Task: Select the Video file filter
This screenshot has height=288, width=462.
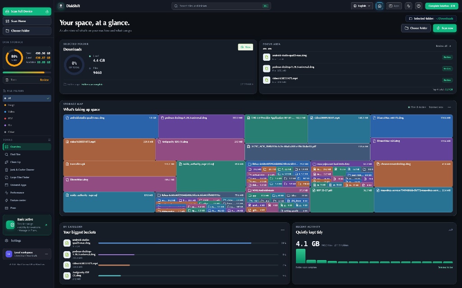Action: pyautogui.click(x=27, y=112)
